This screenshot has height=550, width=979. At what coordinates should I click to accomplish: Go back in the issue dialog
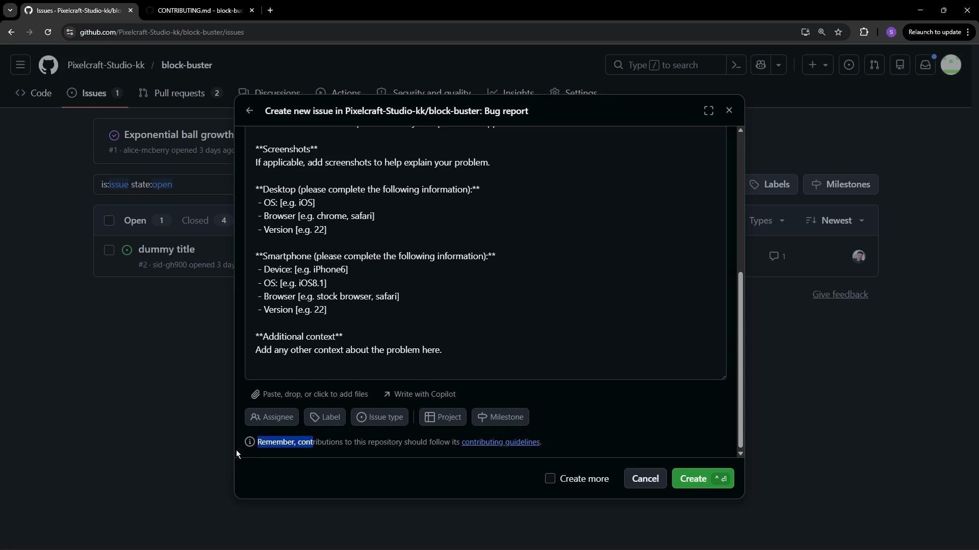249,111
